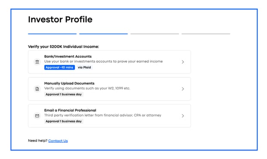
Task: Choose Manually Upload Documents option title
Action: pyautogui.click(x=69, y=83)
